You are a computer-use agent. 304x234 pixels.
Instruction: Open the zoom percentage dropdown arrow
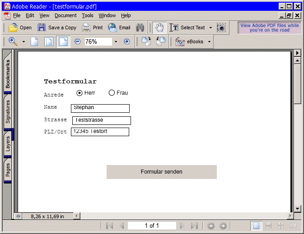coord(116,42)
